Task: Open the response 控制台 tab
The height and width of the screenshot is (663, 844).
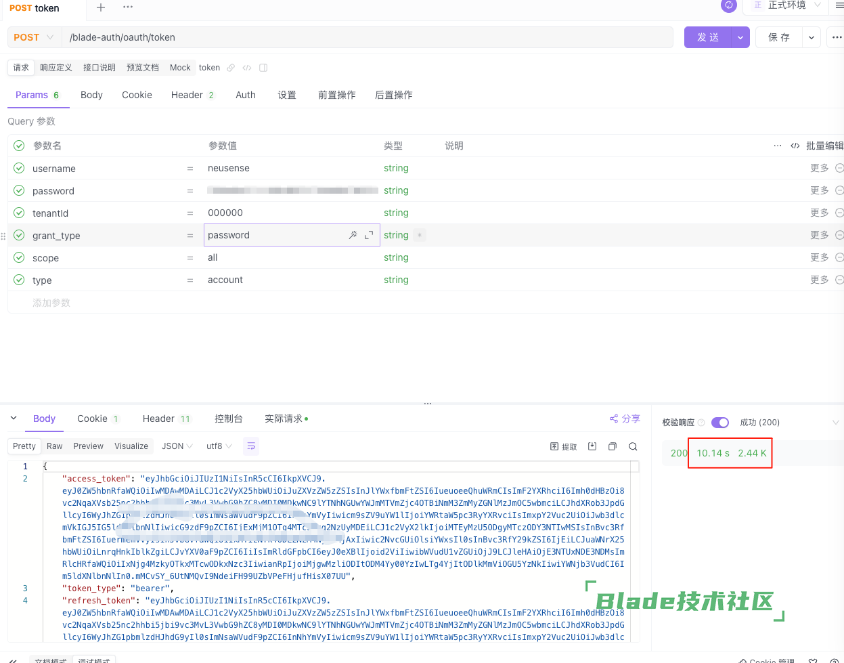Action: (229, 419)
